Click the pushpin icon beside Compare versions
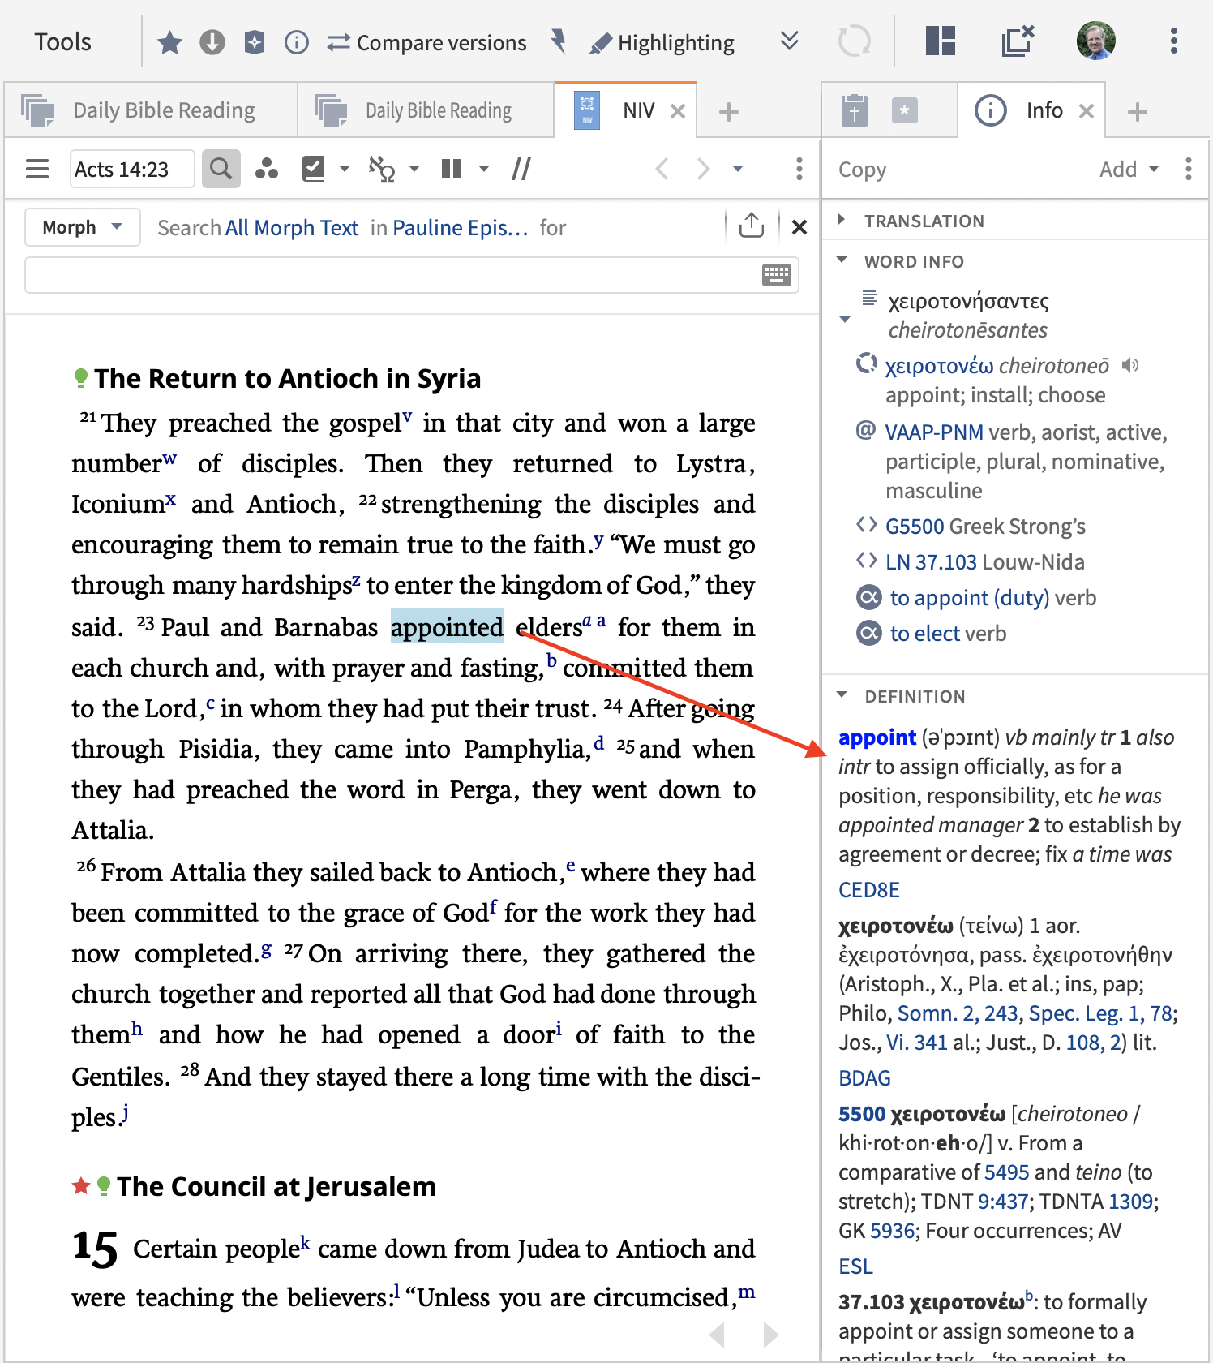1213x1363 pixels. tap(558, 41)
